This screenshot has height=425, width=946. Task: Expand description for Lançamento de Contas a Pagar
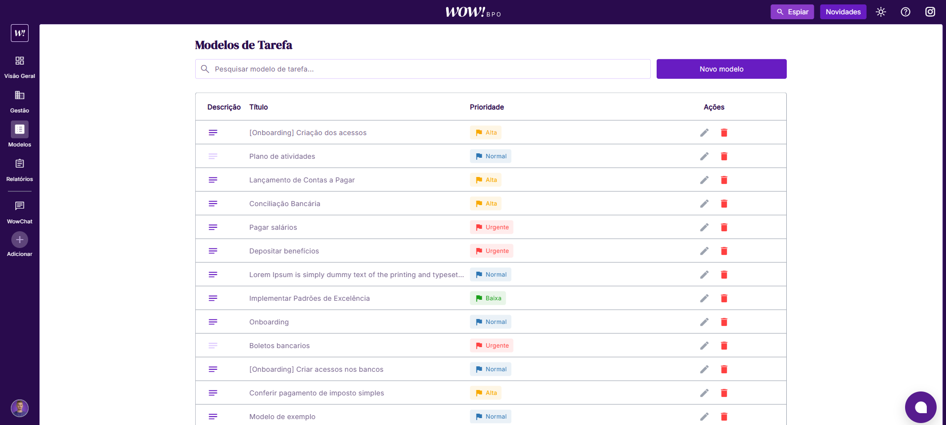coord(213,180)
